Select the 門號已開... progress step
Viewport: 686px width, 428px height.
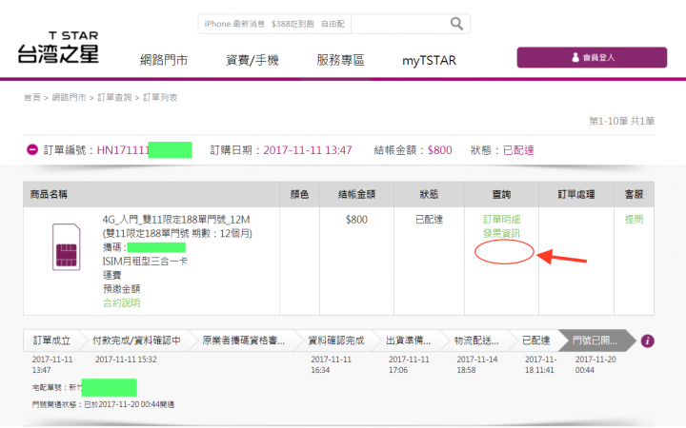[595, 340]
